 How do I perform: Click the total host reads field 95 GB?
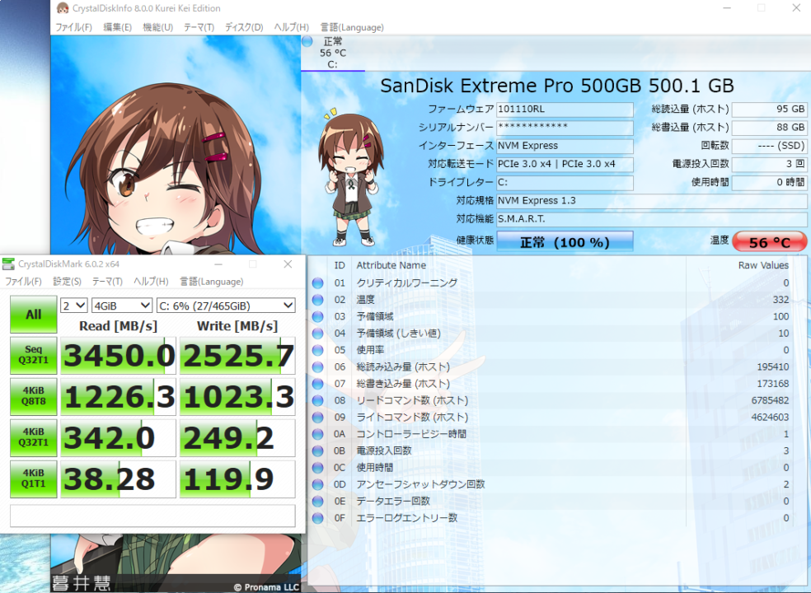point(770,110)
